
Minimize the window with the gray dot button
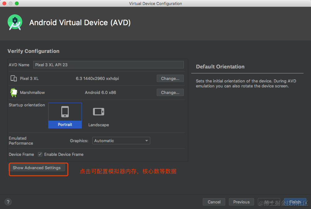(x=11, y=3)
